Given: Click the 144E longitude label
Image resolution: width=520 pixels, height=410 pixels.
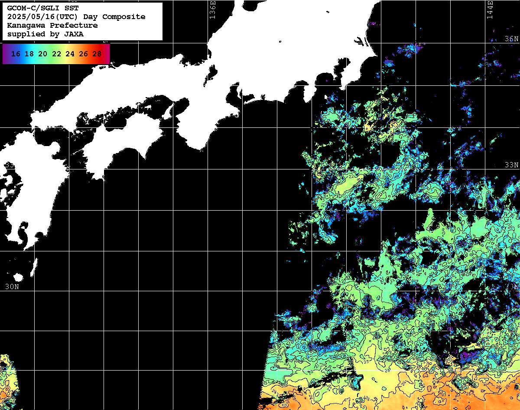Looking at the screenshot, I should pyautogui.click(x=490, y=10).
